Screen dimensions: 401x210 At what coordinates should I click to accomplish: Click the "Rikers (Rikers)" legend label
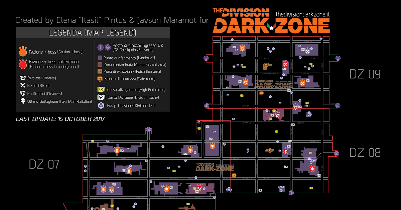click(x=39, y=86)
